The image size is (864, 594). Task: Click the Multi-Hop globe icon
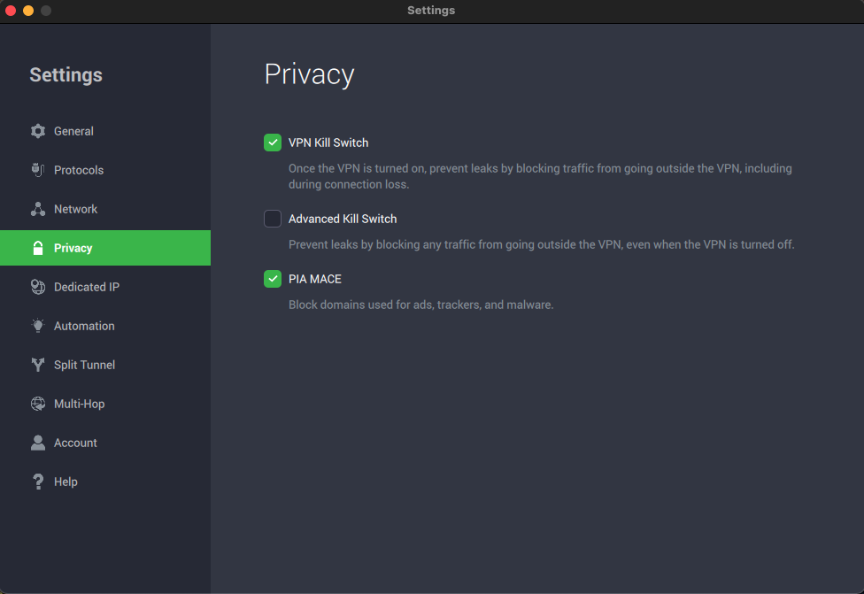coord(38,404)
